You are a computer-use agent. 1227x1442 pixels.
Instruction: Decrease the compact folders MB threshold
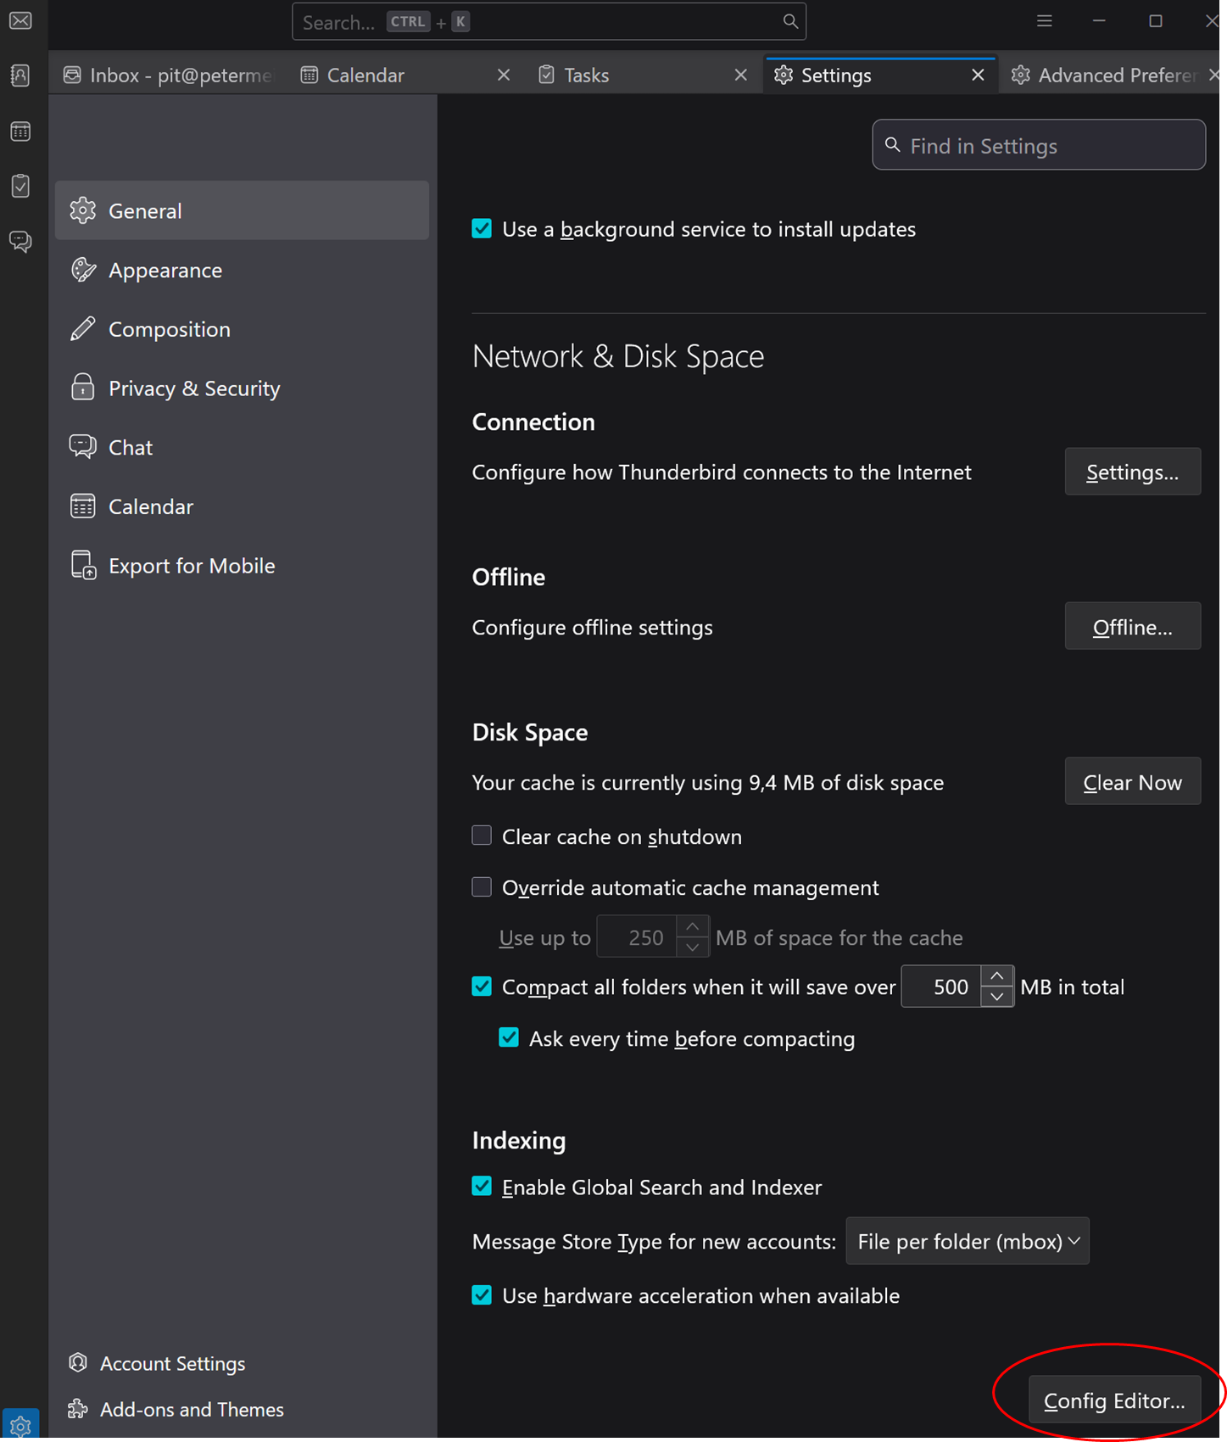(997, 998)
